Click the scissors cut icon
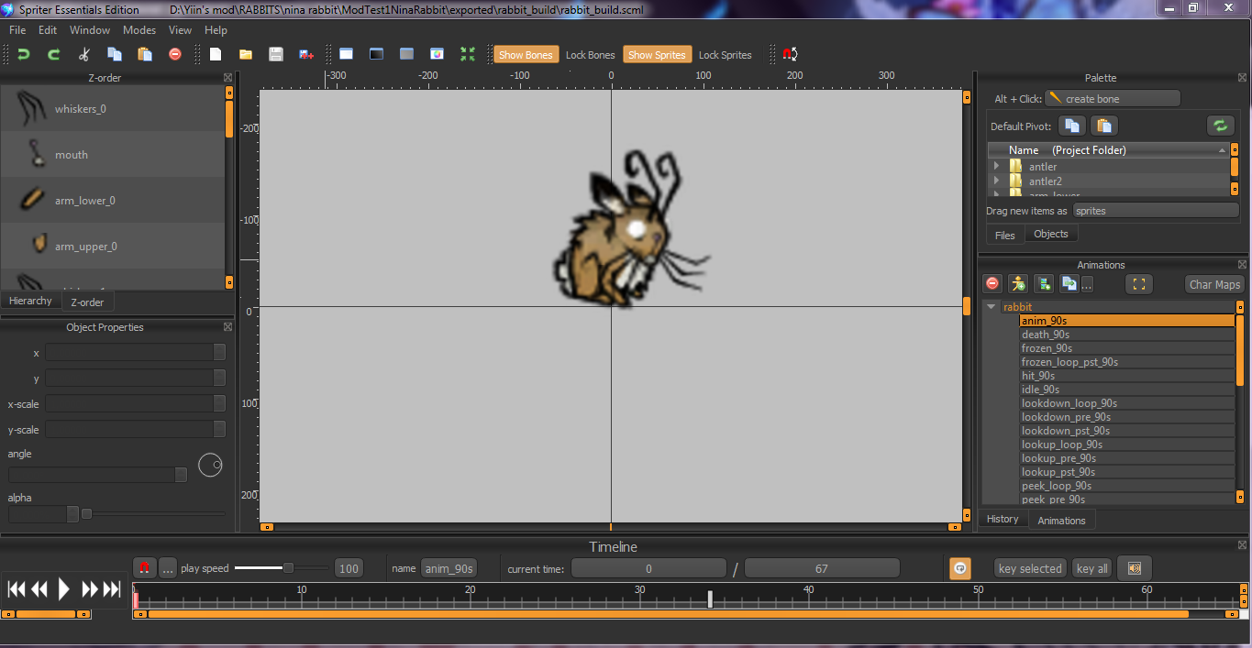This screenshot has height=648, width=1252. point(84,55)
